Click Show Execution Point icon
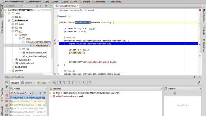206x116 pixels. (54, 82)
